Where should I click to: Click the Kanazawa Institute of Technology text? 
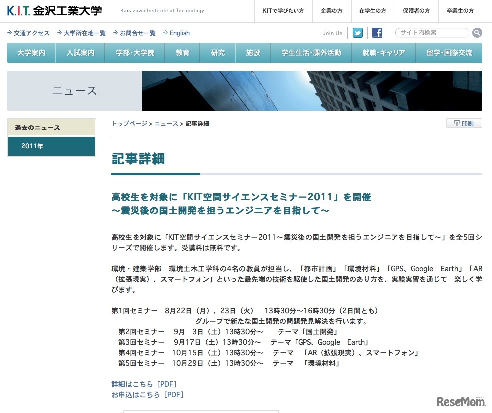click(162, 10)
